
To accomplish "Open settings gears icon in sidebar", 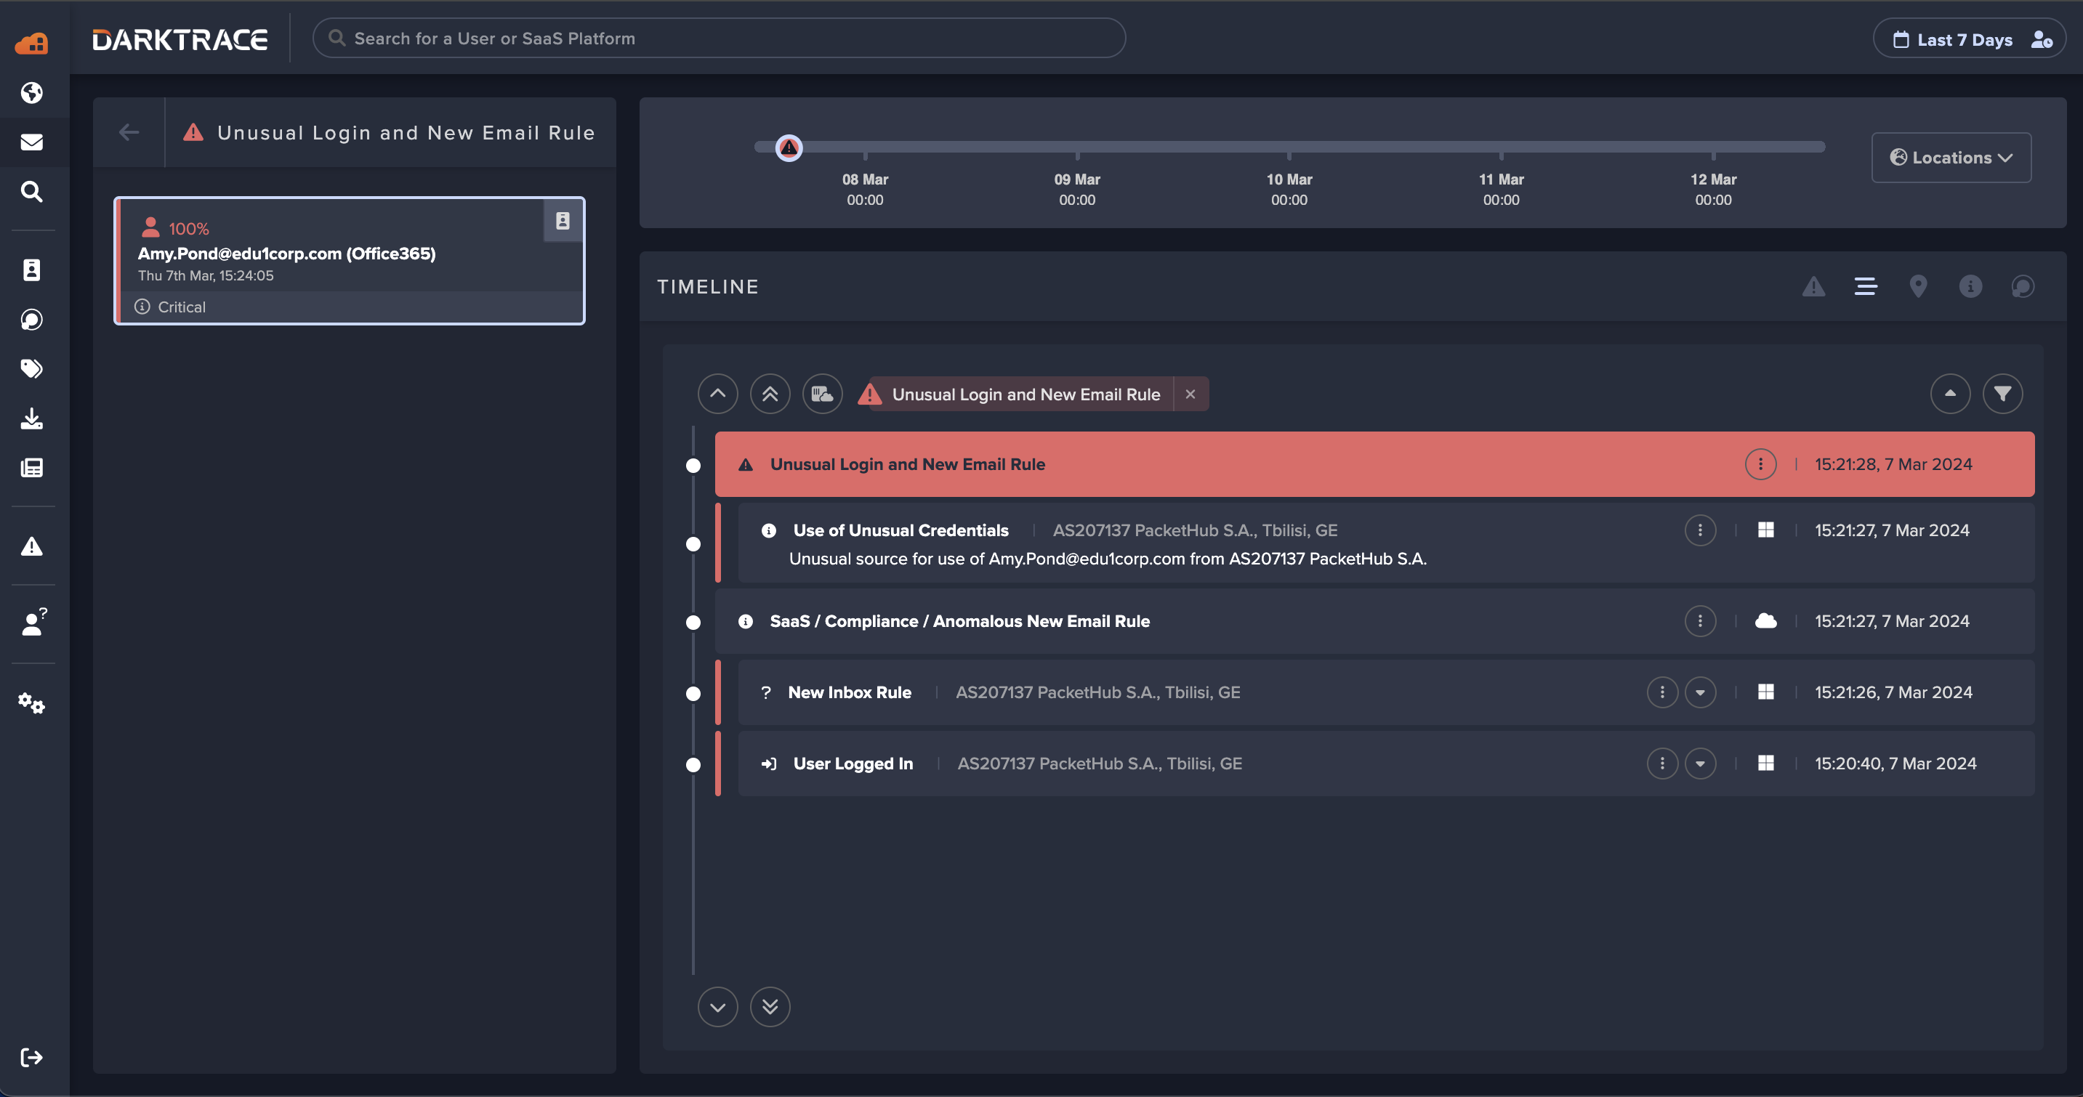I will coord(31,703).
